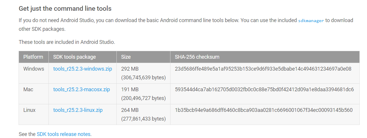The width and height of the screenshot is (367, 138).
Task: Download tools_r25.2.3-windows.zip
Action: point(82,69)
